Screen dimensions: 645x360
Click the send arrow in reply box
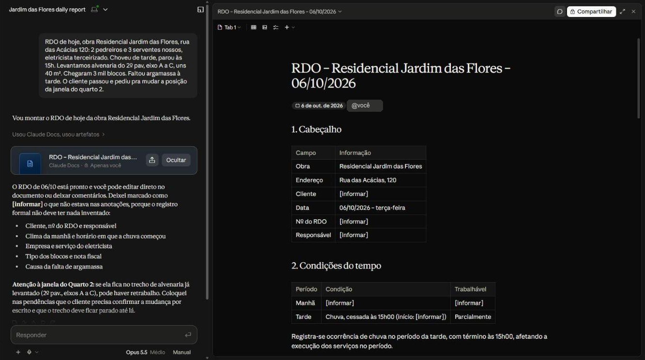pyautogui.click(x=188, y=335)
